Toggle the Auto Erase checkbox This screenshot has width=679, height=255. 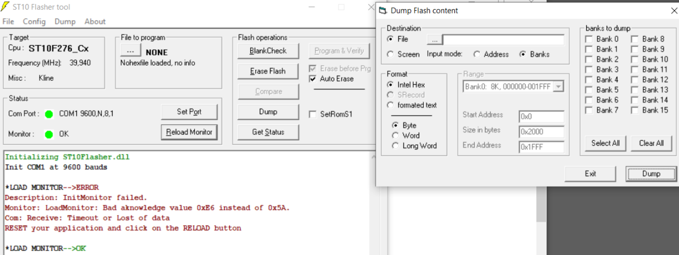313,79
